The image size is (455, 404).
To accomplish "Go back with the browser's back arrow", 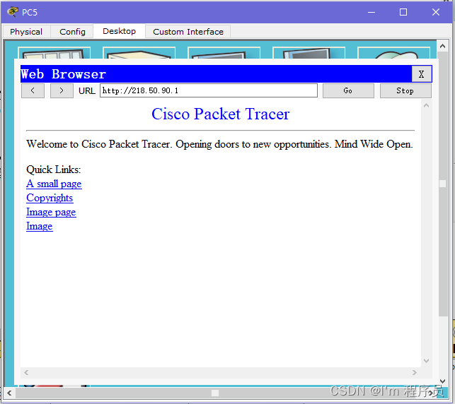I will 33,91.
